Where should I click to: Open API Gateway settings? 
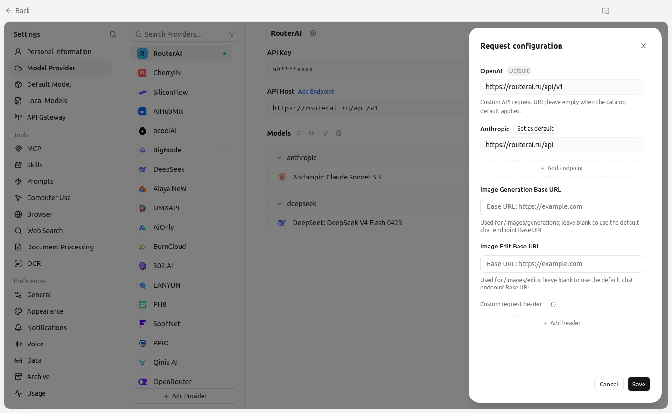tap(61, 117)
